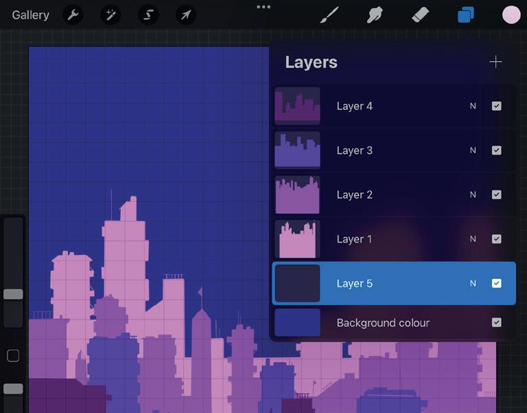527x413 pixels.
Task: Toggle Layer 2 visibility checkbox
Action: [x=496, y=194]
